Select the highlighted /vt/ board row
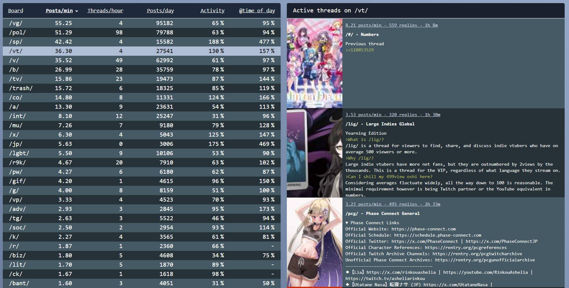This screenshot has width=569, height=288. pyautogui.click(x=142, y=51)
